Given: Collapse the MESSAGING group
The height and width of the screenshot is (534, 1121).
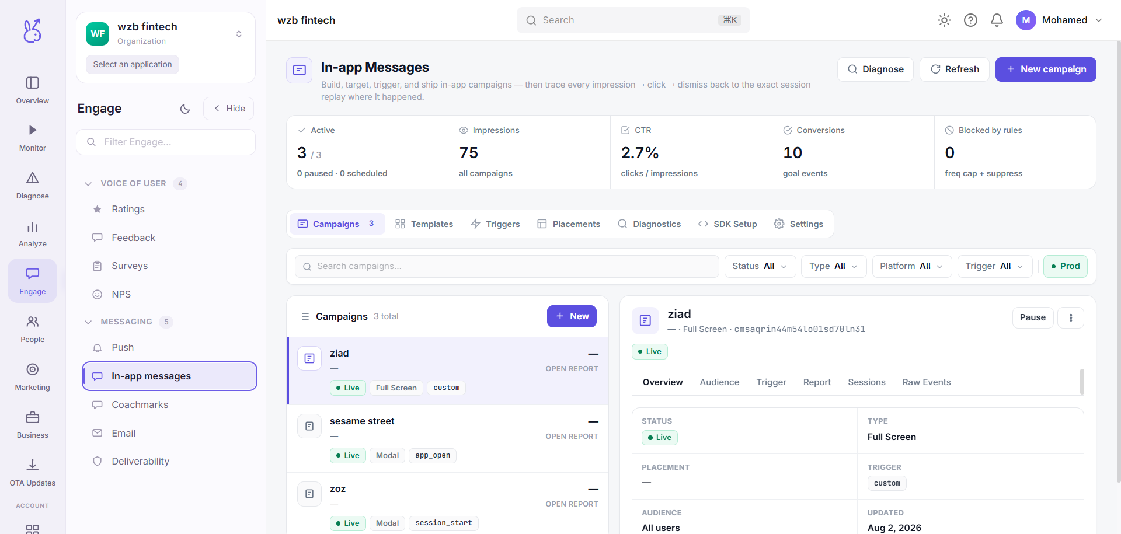Looking at the screenshot, I should [128, 322].
